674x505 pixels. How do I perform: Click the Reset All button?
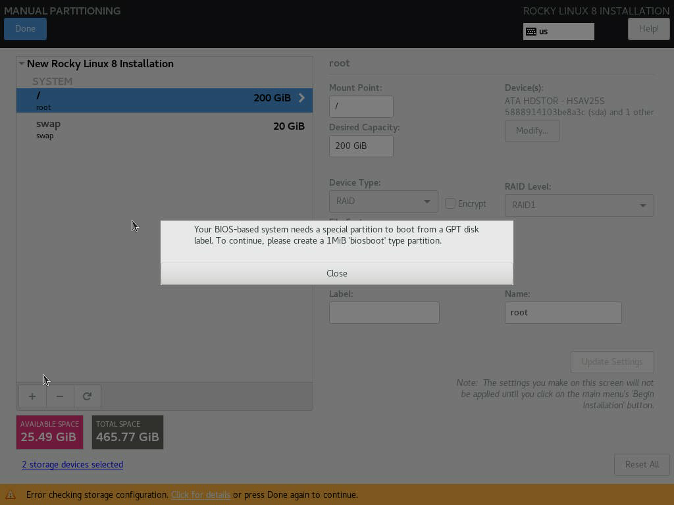pos(642,465)
